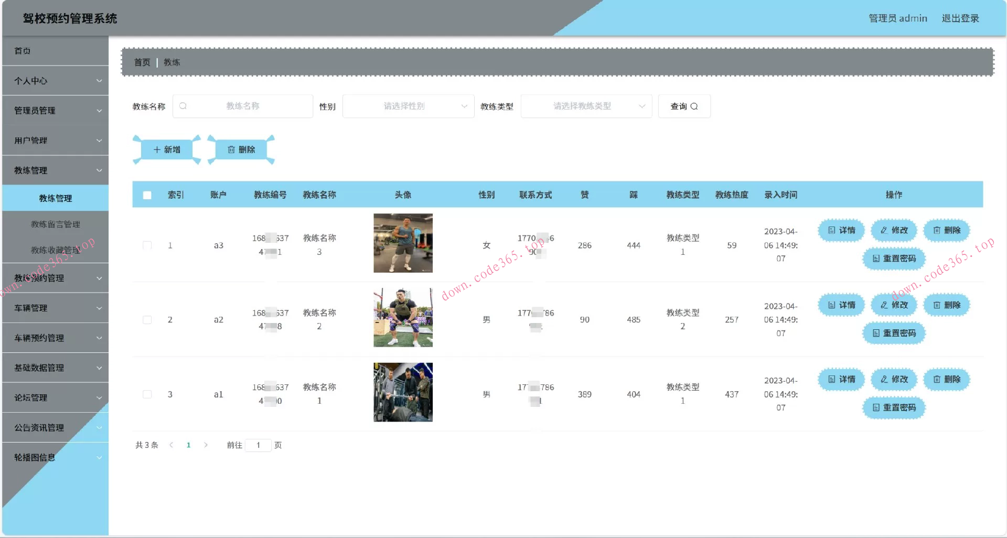1007x538 pixels.
Task: Open the 教练类型 selection dropdown
Action: (586, 106)
